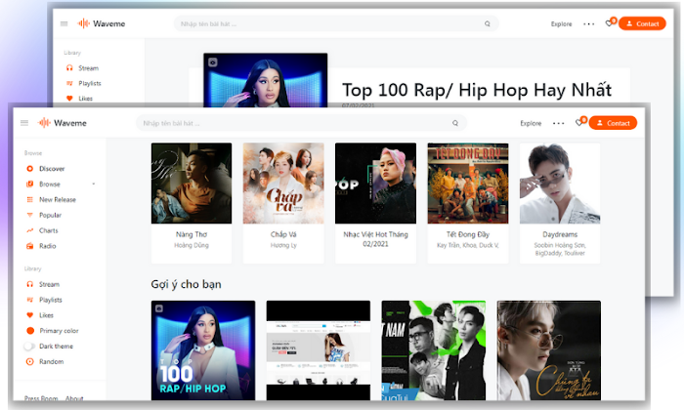The height and width of the screenshot is (410, 684).
Task: Pick Primary color orange swatch
Action: click(x=30, y=331)
